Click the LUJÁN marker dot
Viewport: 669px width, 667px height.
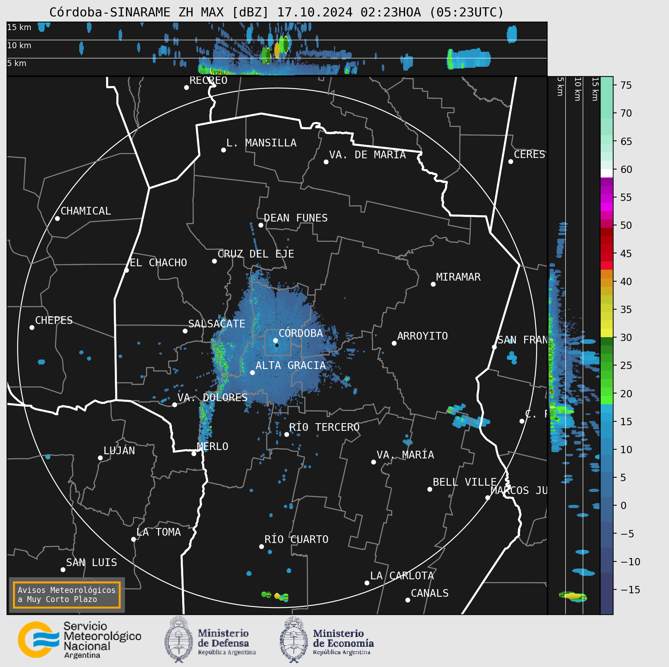(100, 458)
